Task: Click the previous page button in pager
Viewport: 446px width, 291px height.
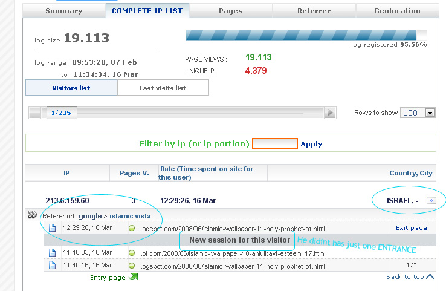Action: (34, 113)
